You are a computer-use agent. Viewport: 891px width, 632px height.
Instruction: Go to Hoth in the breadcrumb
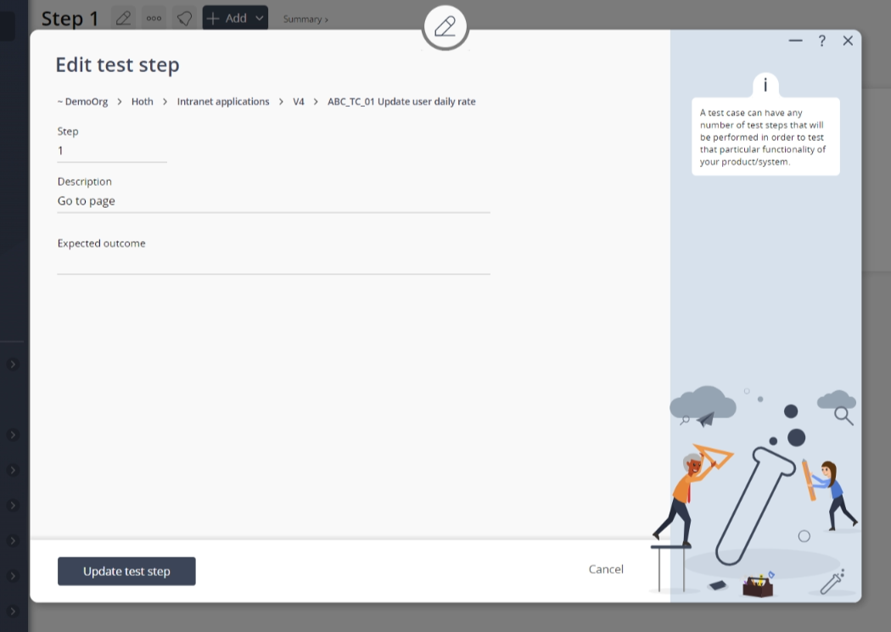point(142,102)
